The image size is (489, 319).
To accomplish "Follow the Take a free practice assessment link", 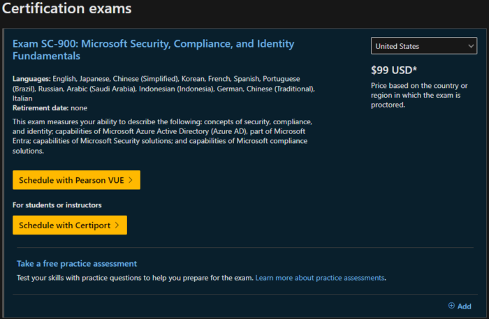I will click(x=77, y=264).
